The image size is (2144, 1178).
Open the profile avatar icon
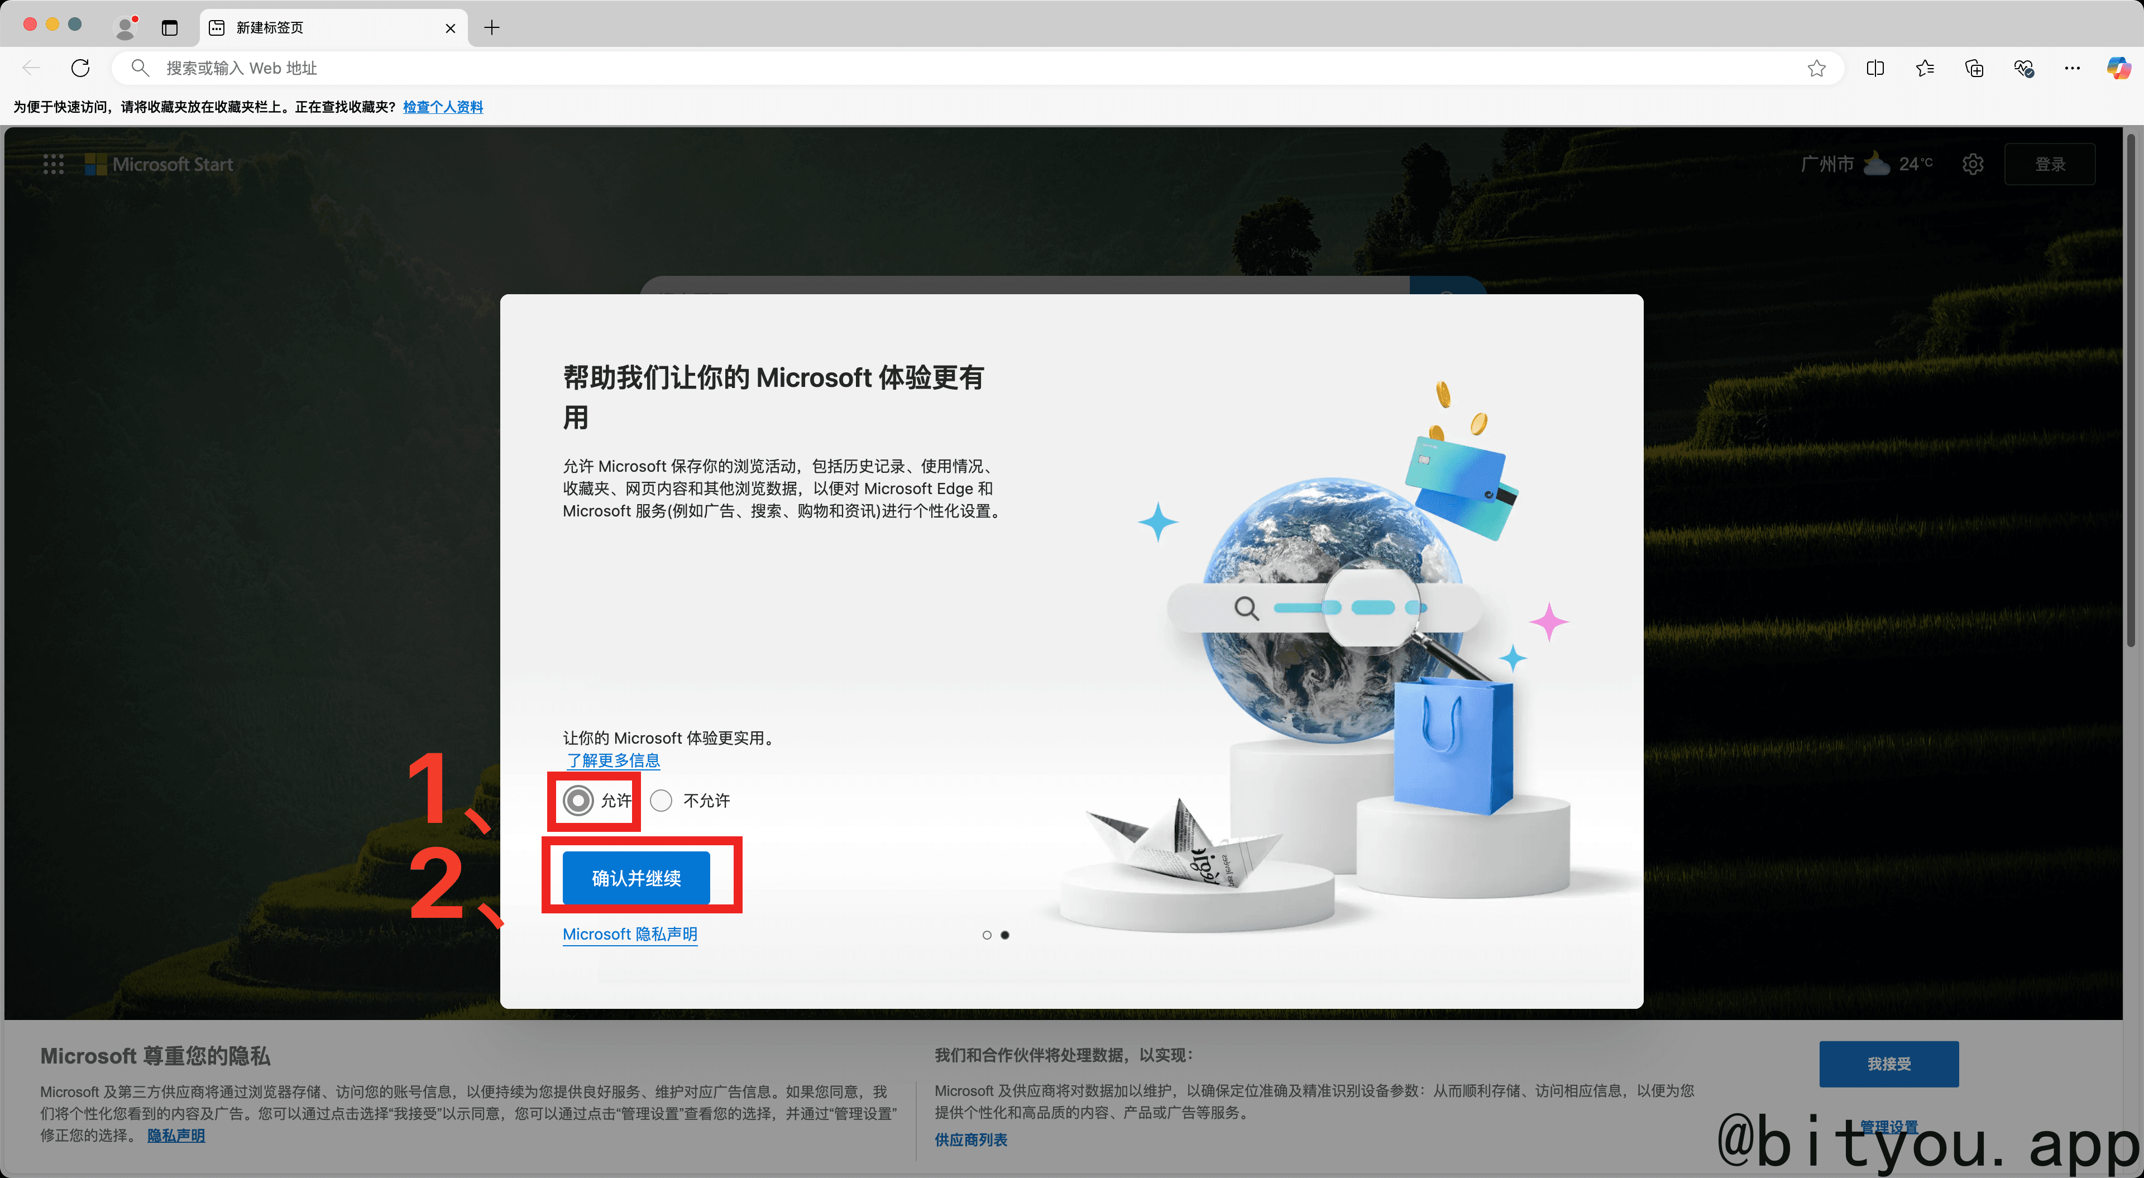[126, 27]
